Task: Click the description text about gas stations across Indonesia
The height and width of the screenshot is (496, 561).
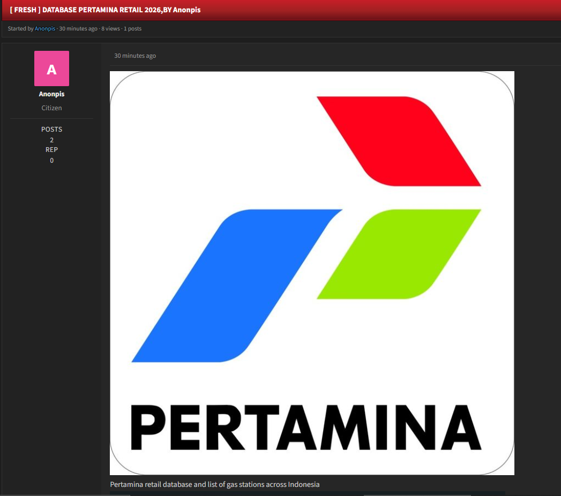Action: [x=215, y=485]
